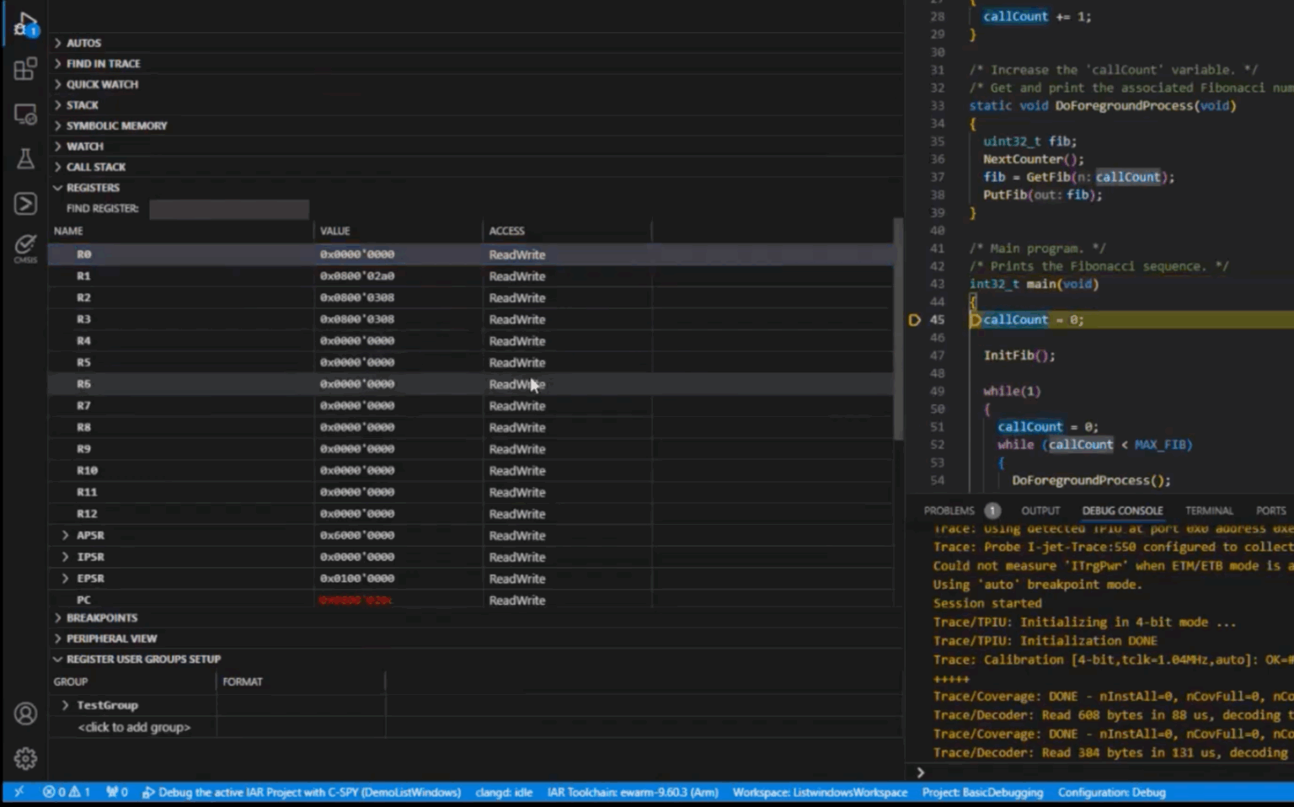Open the IAR Build sidebar icon
The image size is (1294, 807).
(x=25, y=203)
